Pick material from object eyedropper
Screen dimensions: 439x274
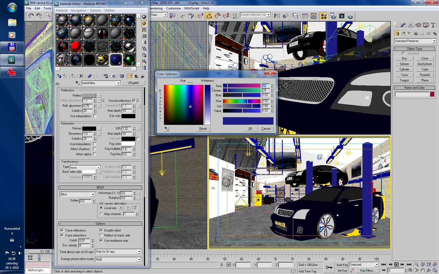[x=78, y=83]
